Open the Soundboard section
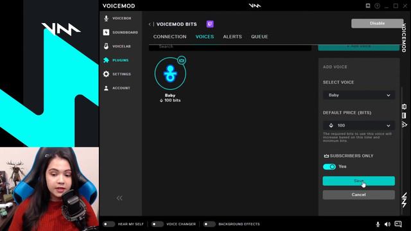 click(x=120, y=32)
